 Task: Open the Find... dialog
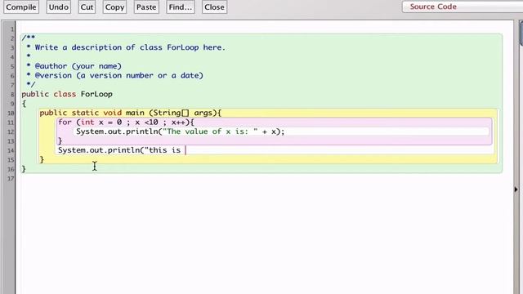pyautogui.click(x=181, y=7)
